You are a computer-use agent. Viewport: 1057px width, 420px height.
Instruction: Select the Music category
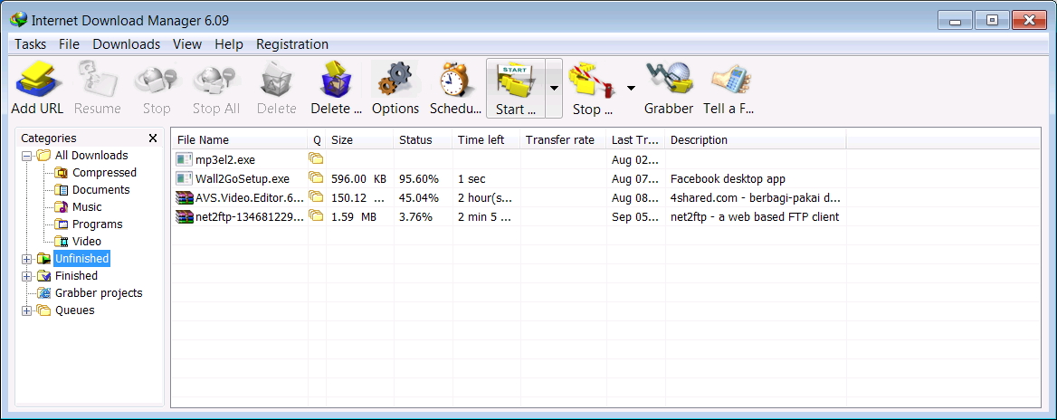(87, 207)
